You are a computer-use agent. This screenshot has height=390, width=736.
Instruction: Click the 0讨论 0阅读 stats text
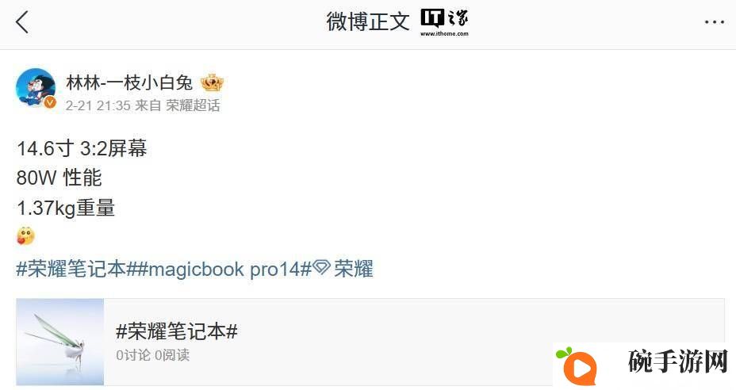(152, 355)
